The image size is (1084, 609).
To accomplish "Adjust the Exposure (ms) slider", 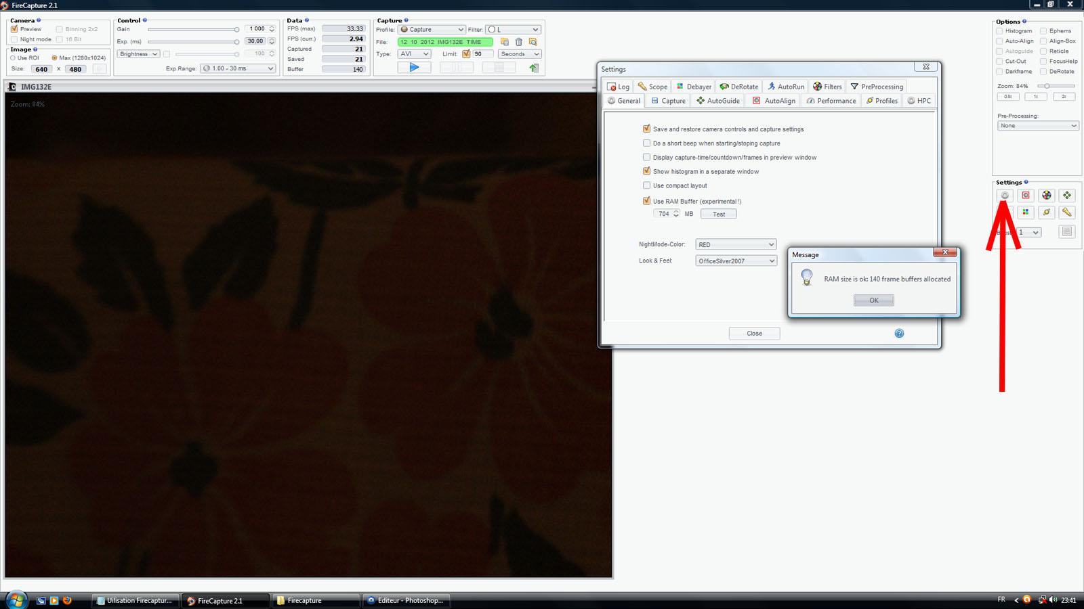I will (x=193, y=42).
